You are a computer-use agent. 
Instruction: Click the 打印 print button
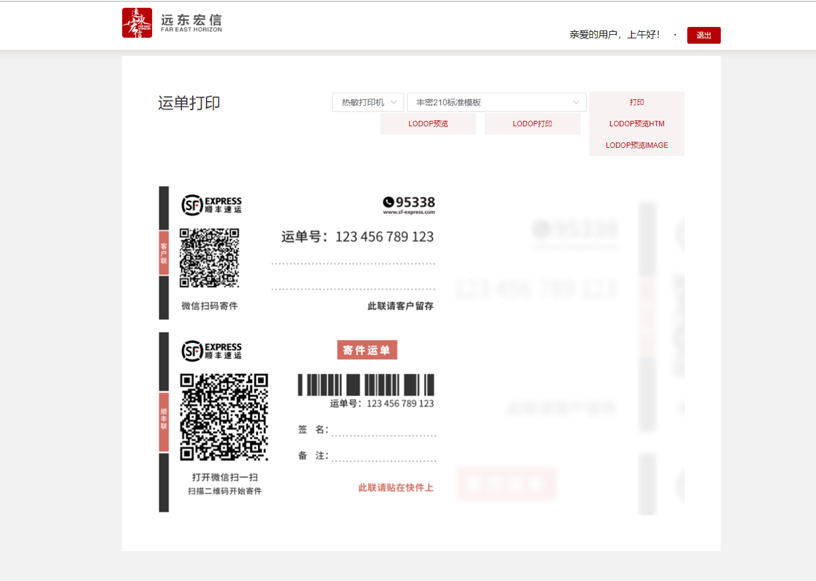[x=636, y=102]
